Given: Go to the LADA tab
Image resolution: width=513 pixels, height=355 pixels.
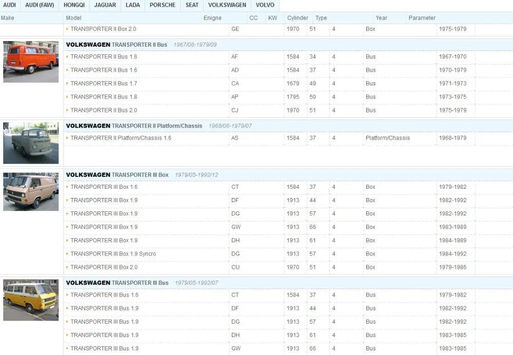Looking at the screenshot, I should pos(133,5).
